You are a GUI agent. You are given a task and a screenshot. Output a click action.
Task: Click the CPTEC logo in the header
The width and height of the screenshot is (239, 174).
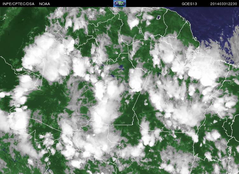(x=120, y=3)
